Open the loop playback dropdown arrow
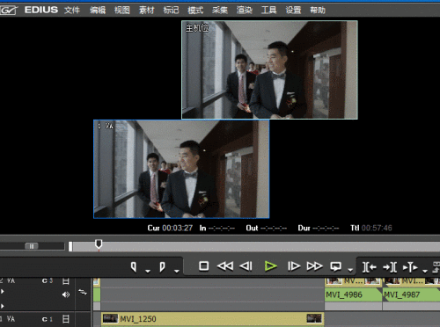The width and height of the screenshot is (440, 327). click(350, 270)
